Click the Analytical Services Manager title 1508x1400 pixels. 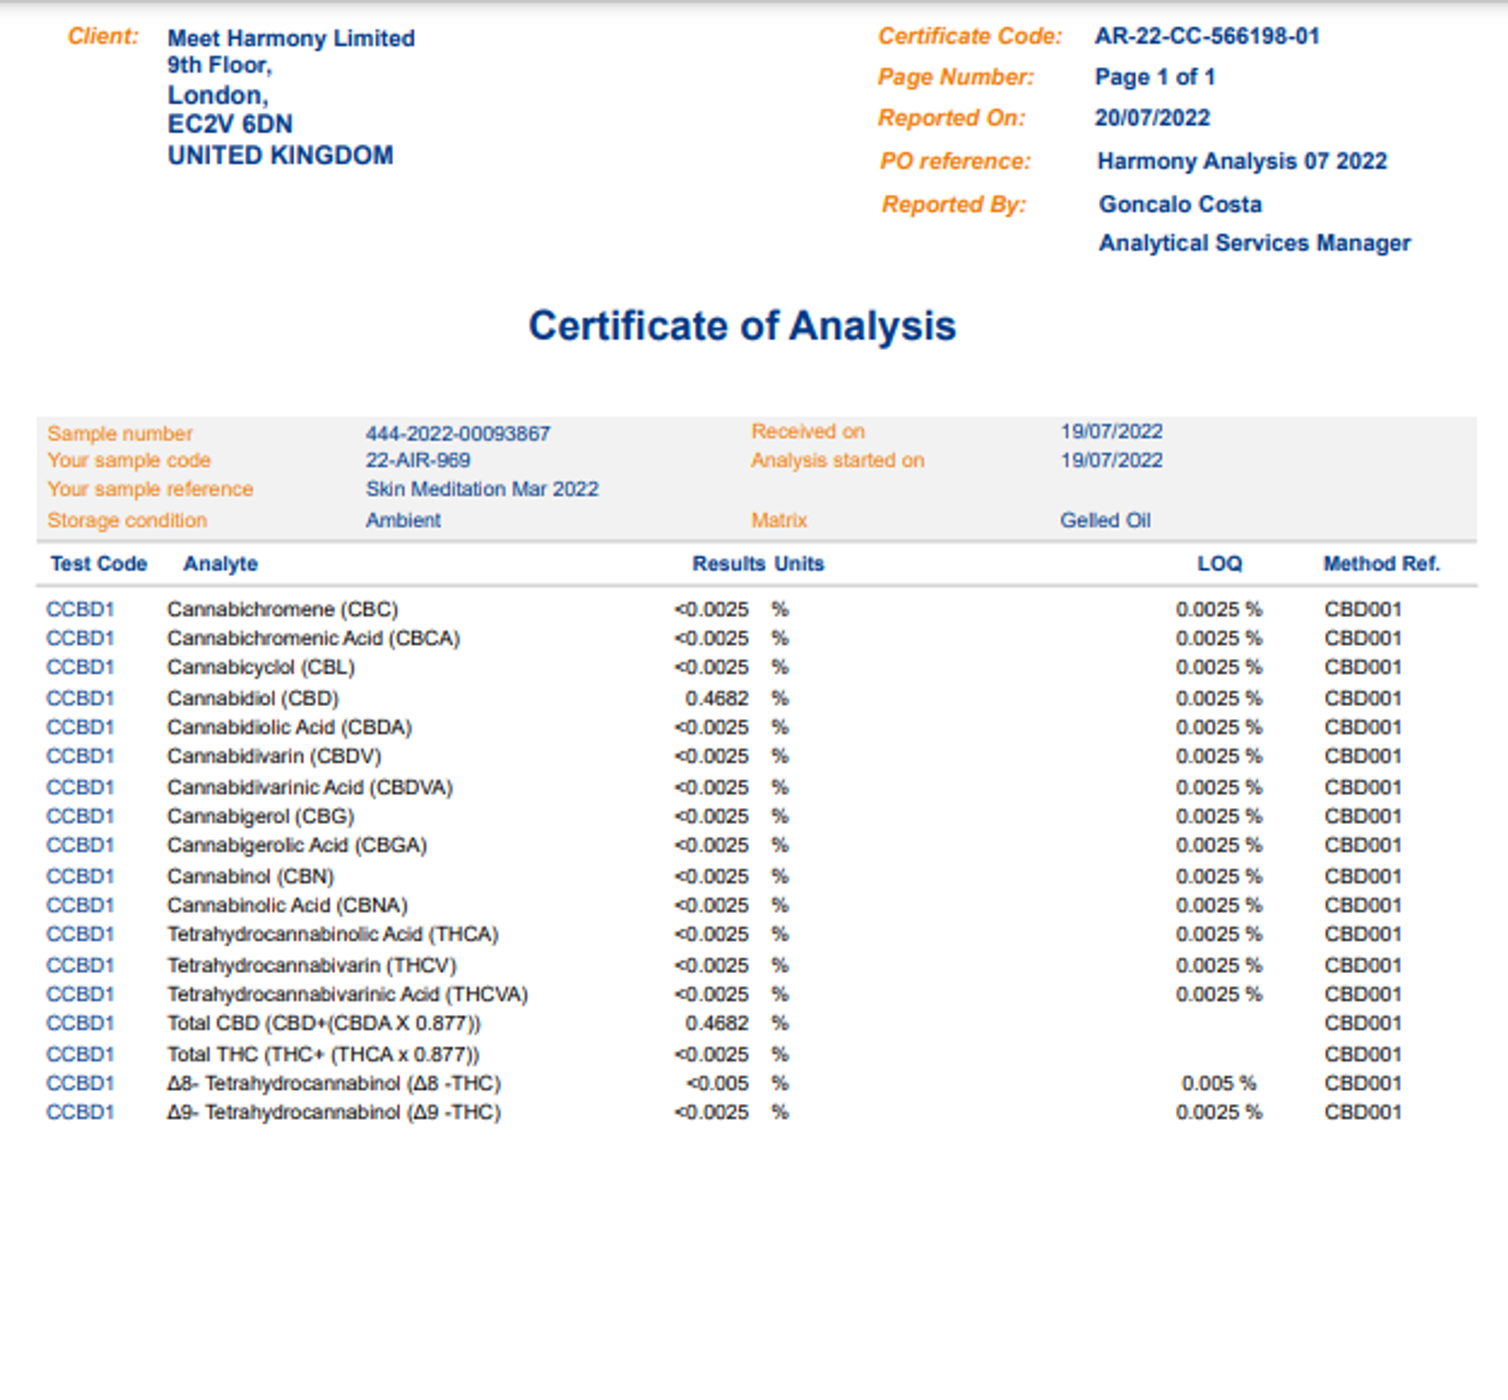(x=1254, y=243)
